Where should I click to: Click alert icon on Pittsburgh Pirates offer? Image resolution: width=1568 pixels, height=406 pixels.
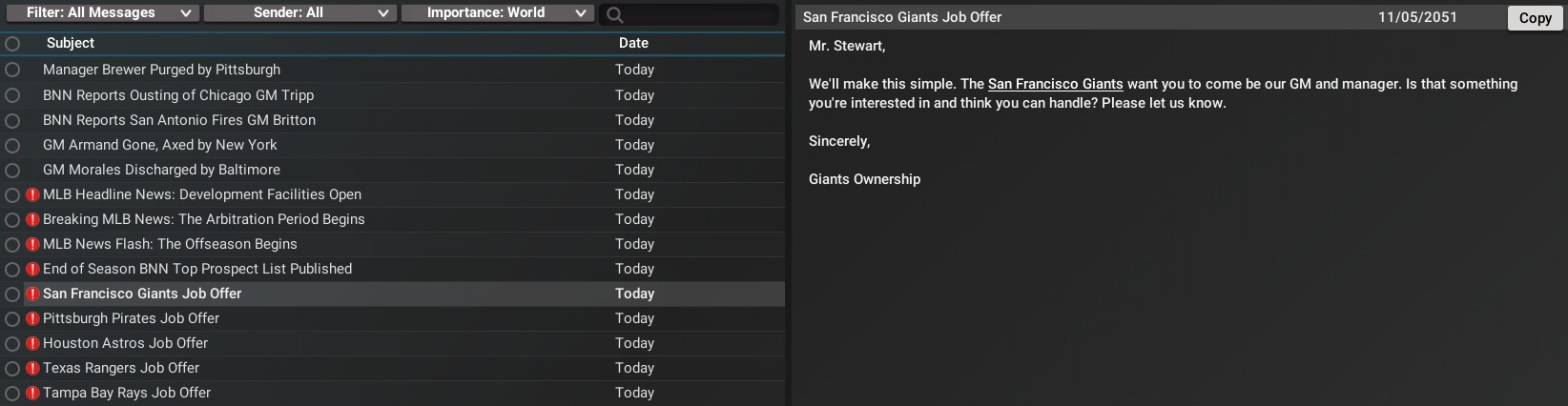pyautogui.click(x=32, y=318)
